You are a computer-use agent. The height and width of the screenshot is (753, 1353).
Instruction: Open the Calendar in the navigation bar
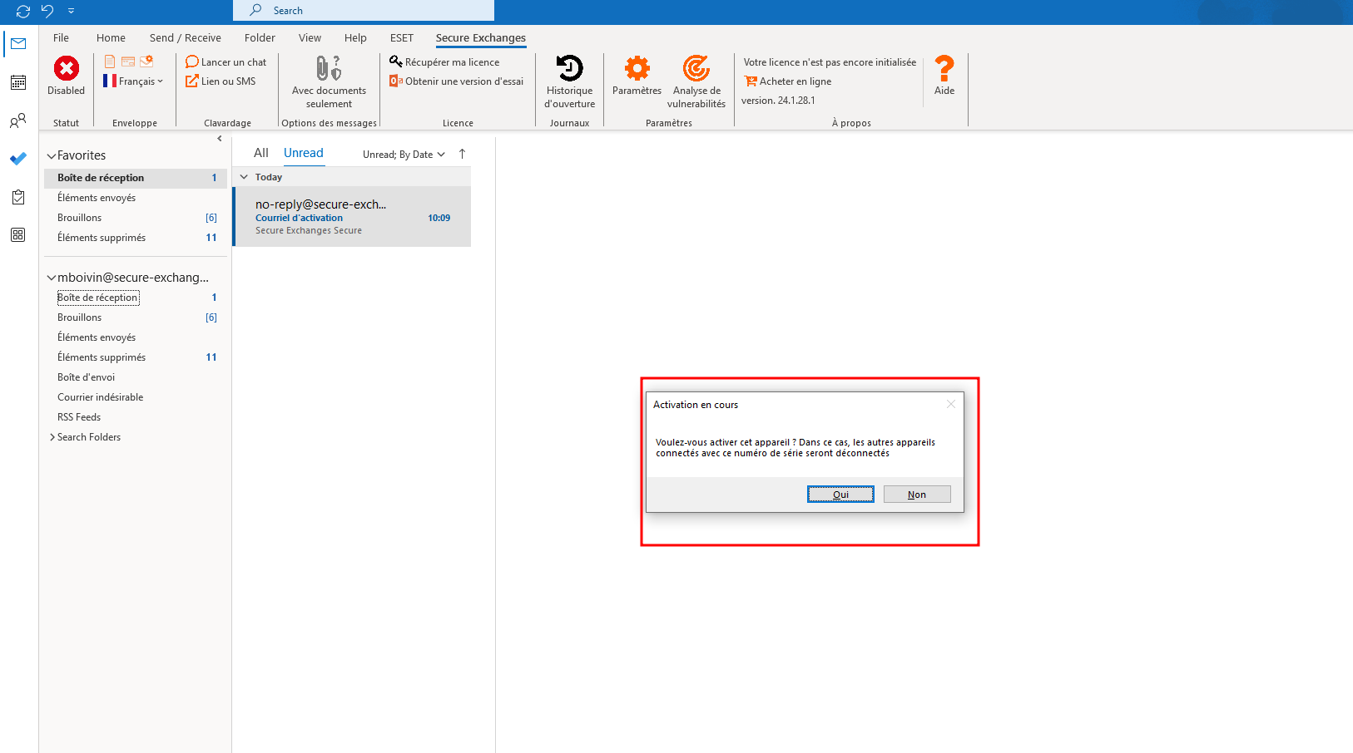click(x=18, y=82)
